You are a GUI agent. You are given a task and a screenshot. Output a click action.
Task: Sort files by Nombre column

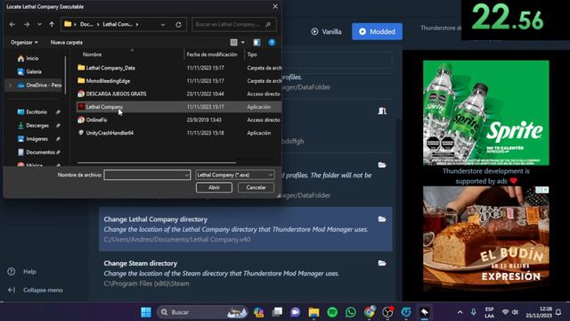click(92, 54)
